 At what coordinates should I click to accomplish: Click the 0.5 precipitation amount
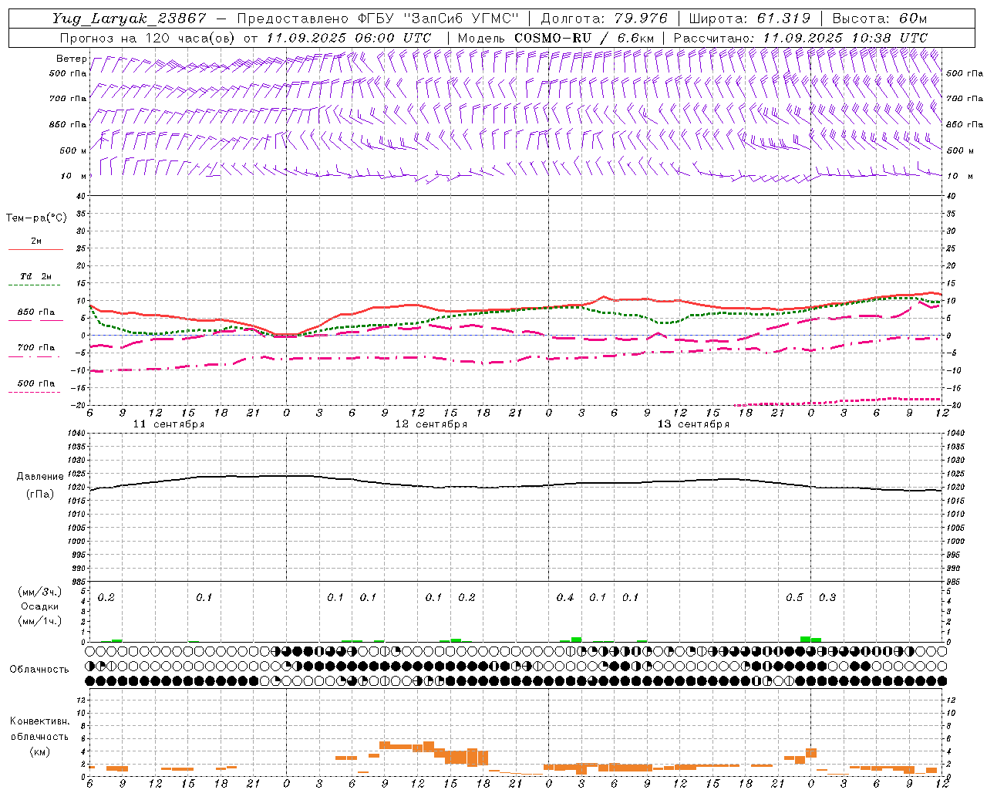[x=794, y=598]
